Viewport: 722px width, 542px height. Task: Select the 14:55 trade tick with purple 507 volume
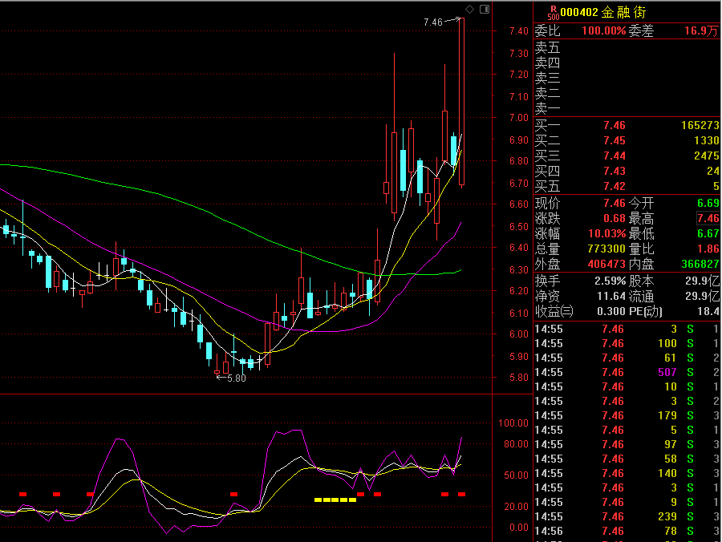(627, 372)
